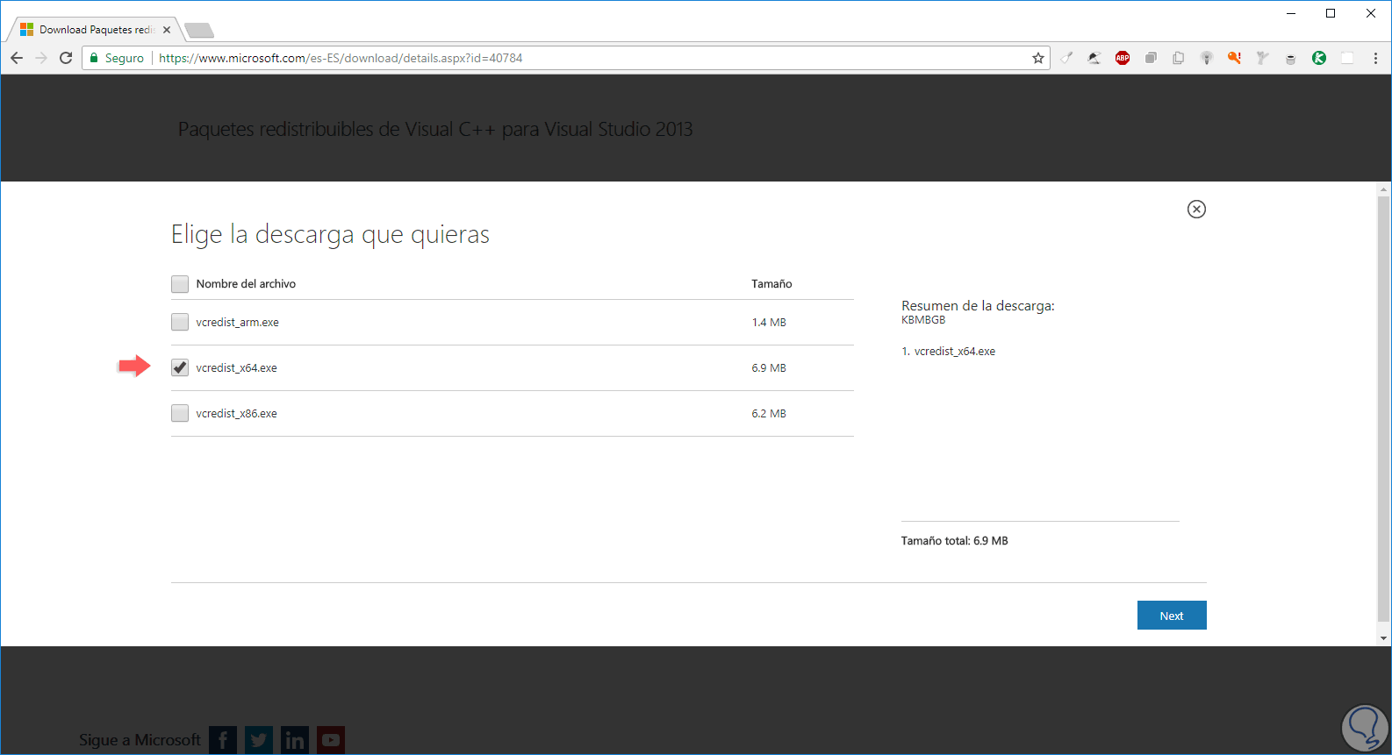Click the 6.9 MB size in the x64 row
The height and width of the screenshot is (755, 1392).
(x=769, y=368)
